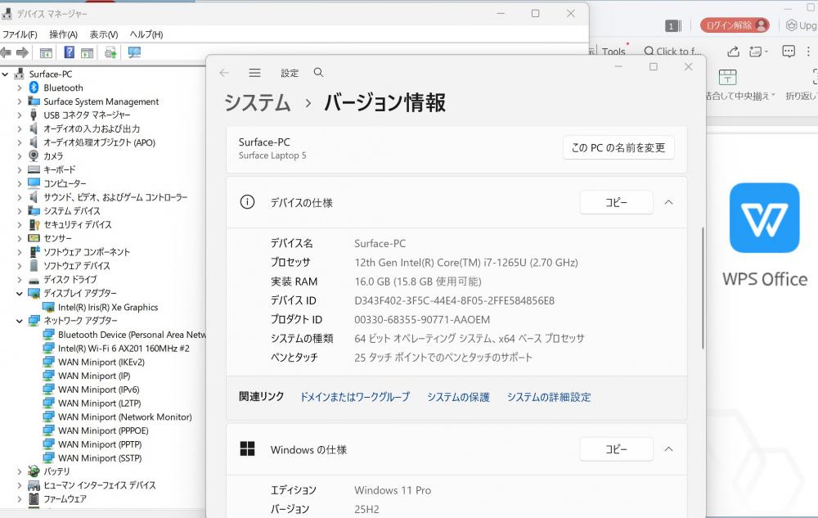
Task: Open the 表示(V) menu in Device Manager
Action: click(103, 34)
